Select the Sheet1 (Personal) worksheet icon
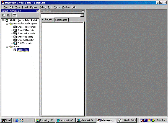Image resolution: width=168 pixels, height=123 pixels. click(x=15, y=27)
